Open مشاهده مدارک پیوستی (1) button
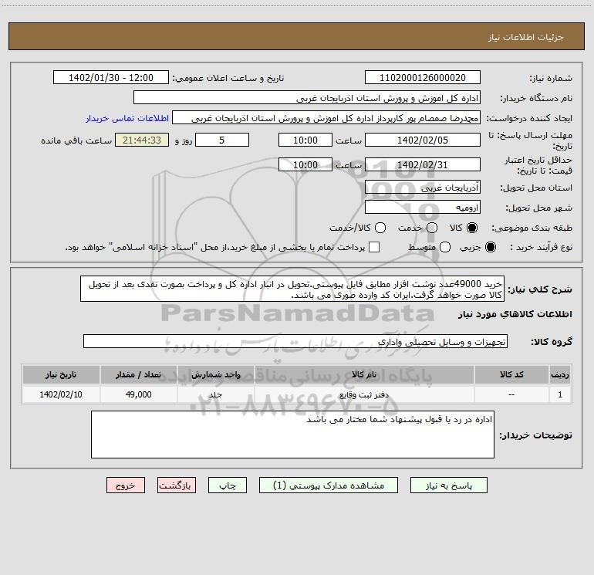594x575 pixels. [329, 485]
